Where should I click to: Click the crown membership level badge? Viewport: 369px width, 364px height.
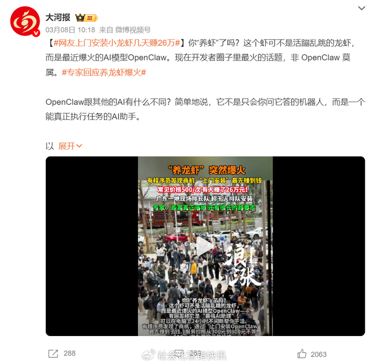(x=86, y=17)
